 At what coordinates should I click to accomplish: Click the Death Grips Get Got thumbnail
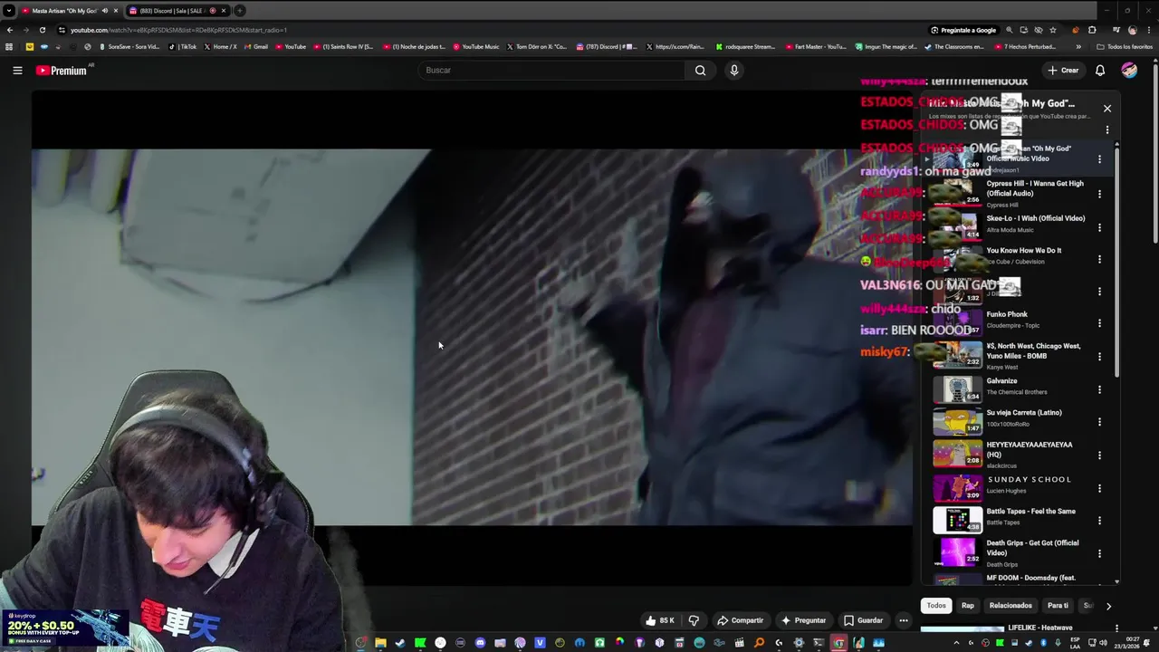tap(957, 551)
